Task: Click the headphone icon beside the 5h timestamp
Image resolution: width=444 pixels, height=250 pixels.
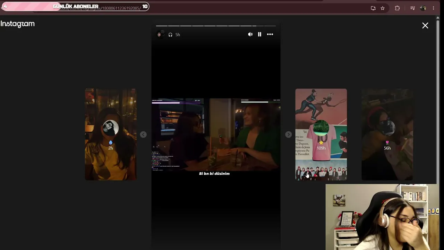Action: [x=170, y=35]
